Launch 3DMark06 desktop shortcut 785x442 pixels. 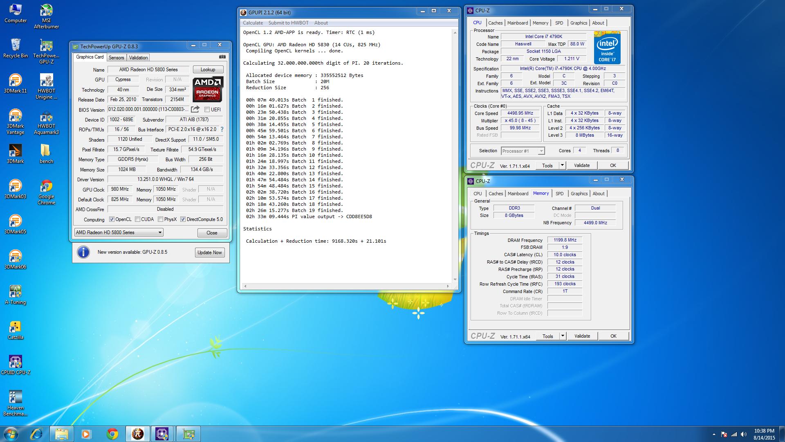(16, 259)
